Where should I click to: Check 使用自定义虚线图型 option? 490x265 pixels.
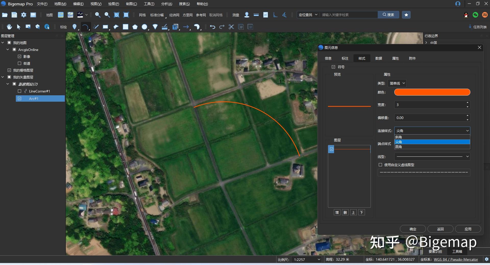[380, 165]
